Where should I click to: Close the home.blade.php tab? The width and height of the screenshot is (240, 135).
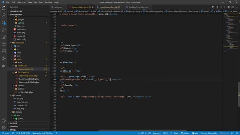(93, 7)
